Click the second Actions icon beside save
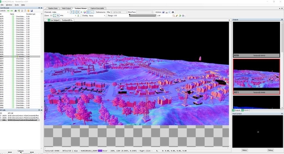 coord(166,12)
